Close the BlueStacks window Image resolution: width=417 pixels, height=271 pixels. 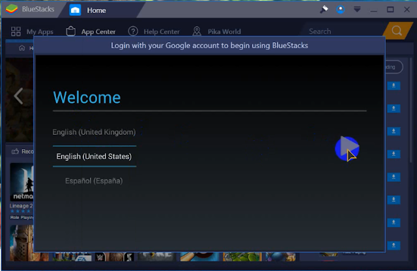pyautogui.click(x=407, y=10)
